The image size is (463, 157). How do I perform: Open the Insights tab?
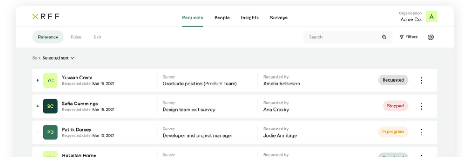[x=250, y=18]
